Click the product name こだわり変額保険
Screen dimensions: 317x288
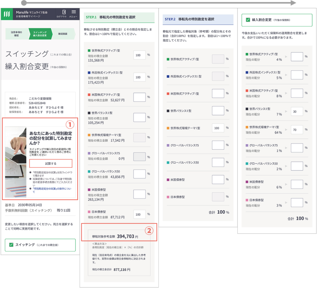(x=40, y=98)
